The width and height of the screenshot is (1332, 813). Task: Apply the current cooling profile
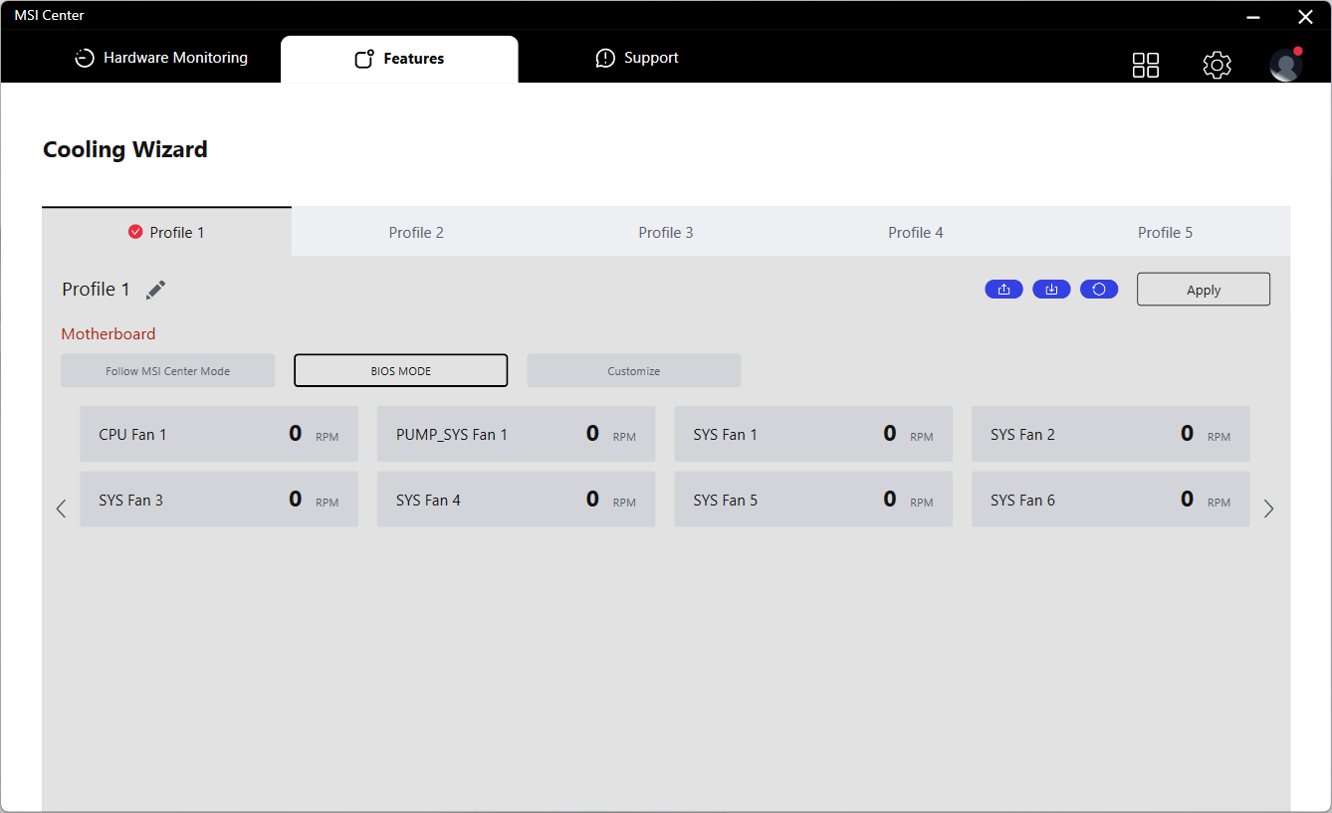coord(1204,290)
